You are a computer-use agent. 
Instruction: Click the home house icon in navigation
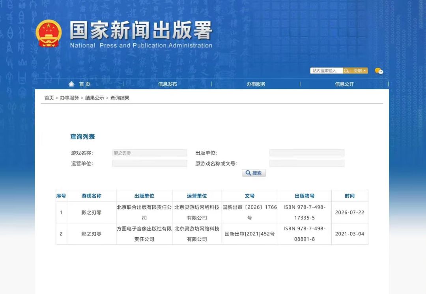[x=71, y=84]
